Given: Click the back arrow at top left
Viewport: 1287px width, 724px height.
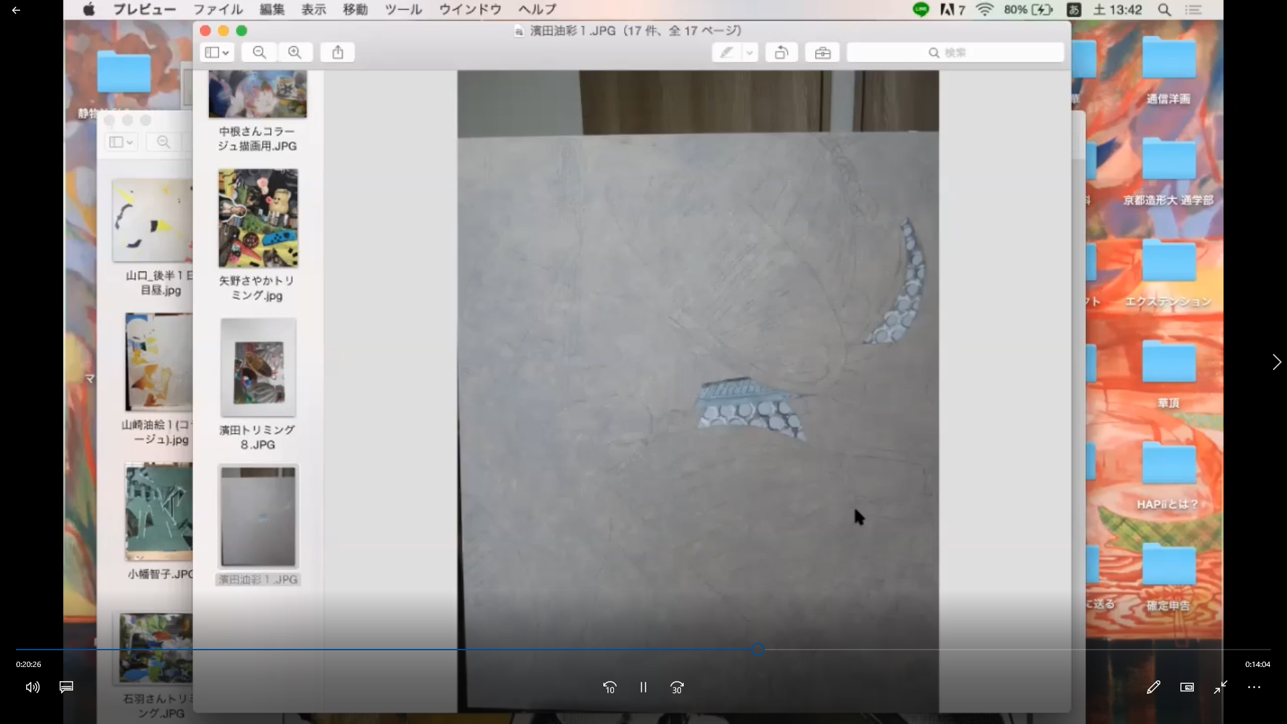Looking at the screenshot, I should point(16,10).
